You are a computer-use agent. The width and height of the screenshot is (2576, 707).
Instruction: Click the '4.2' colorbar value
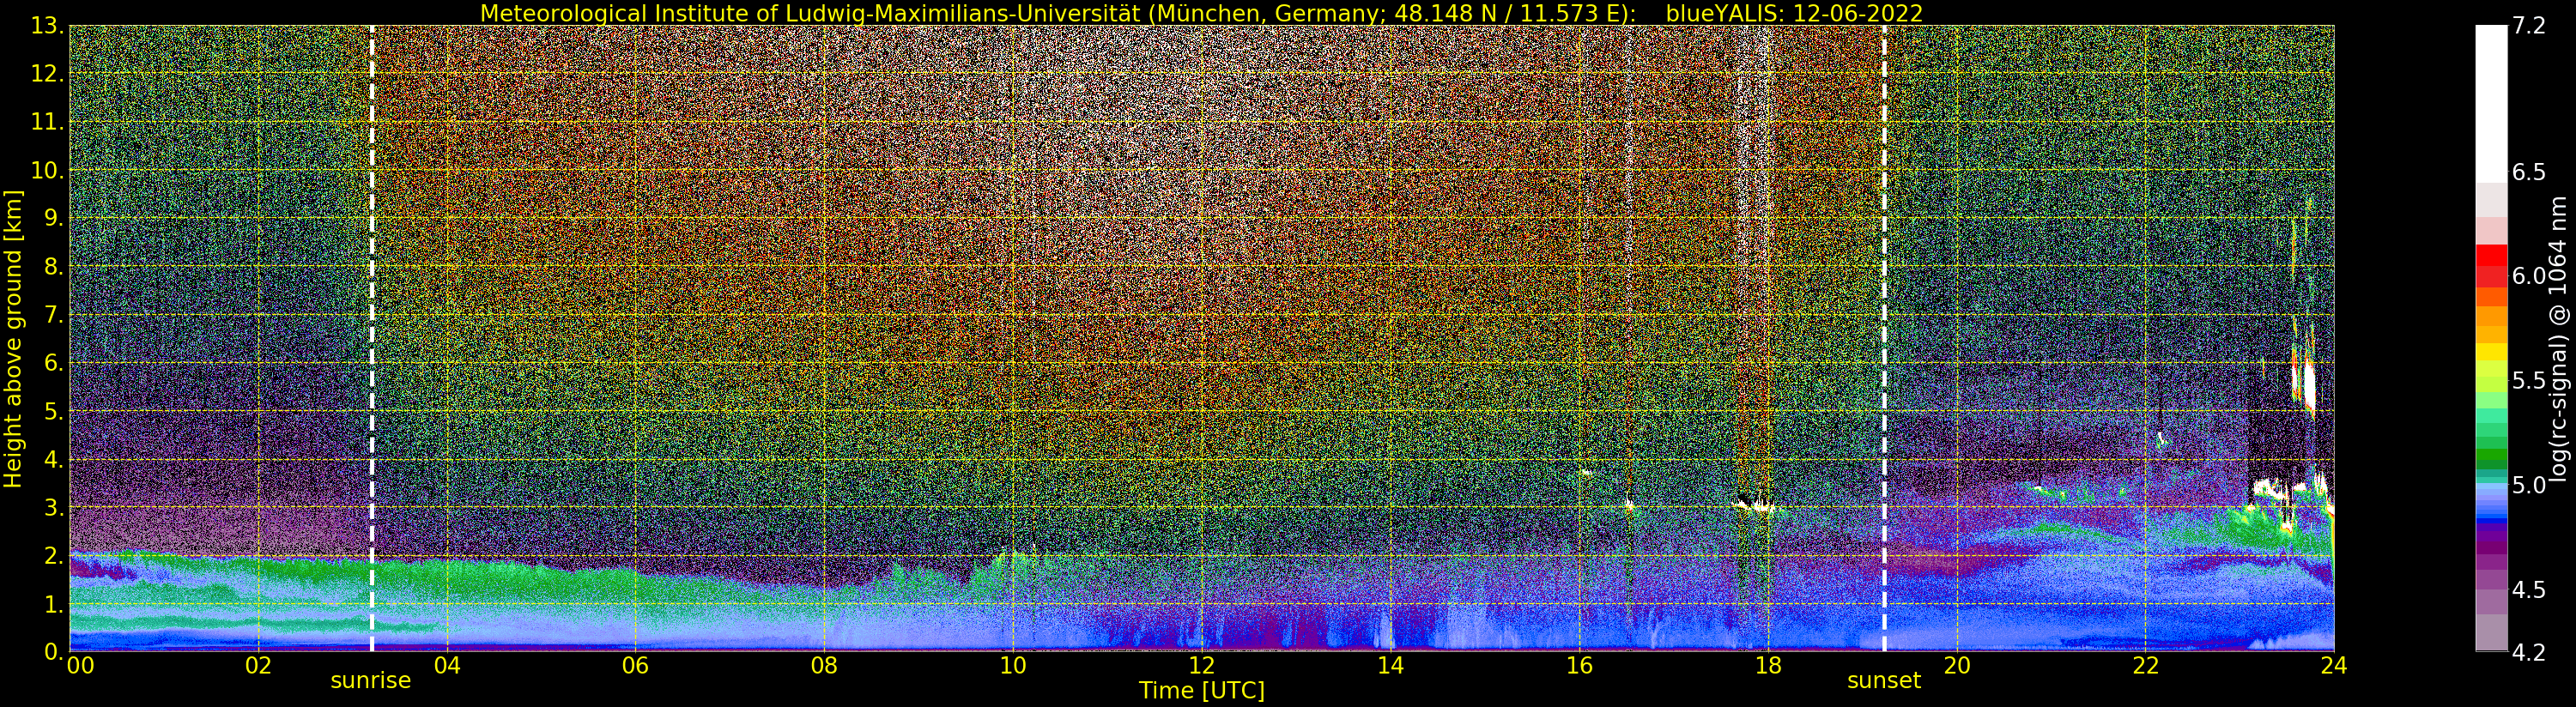coord(2528,652)
